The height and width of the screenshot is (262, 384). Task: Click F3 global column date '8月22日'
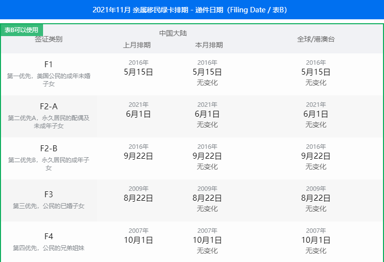tap(316, 198)
